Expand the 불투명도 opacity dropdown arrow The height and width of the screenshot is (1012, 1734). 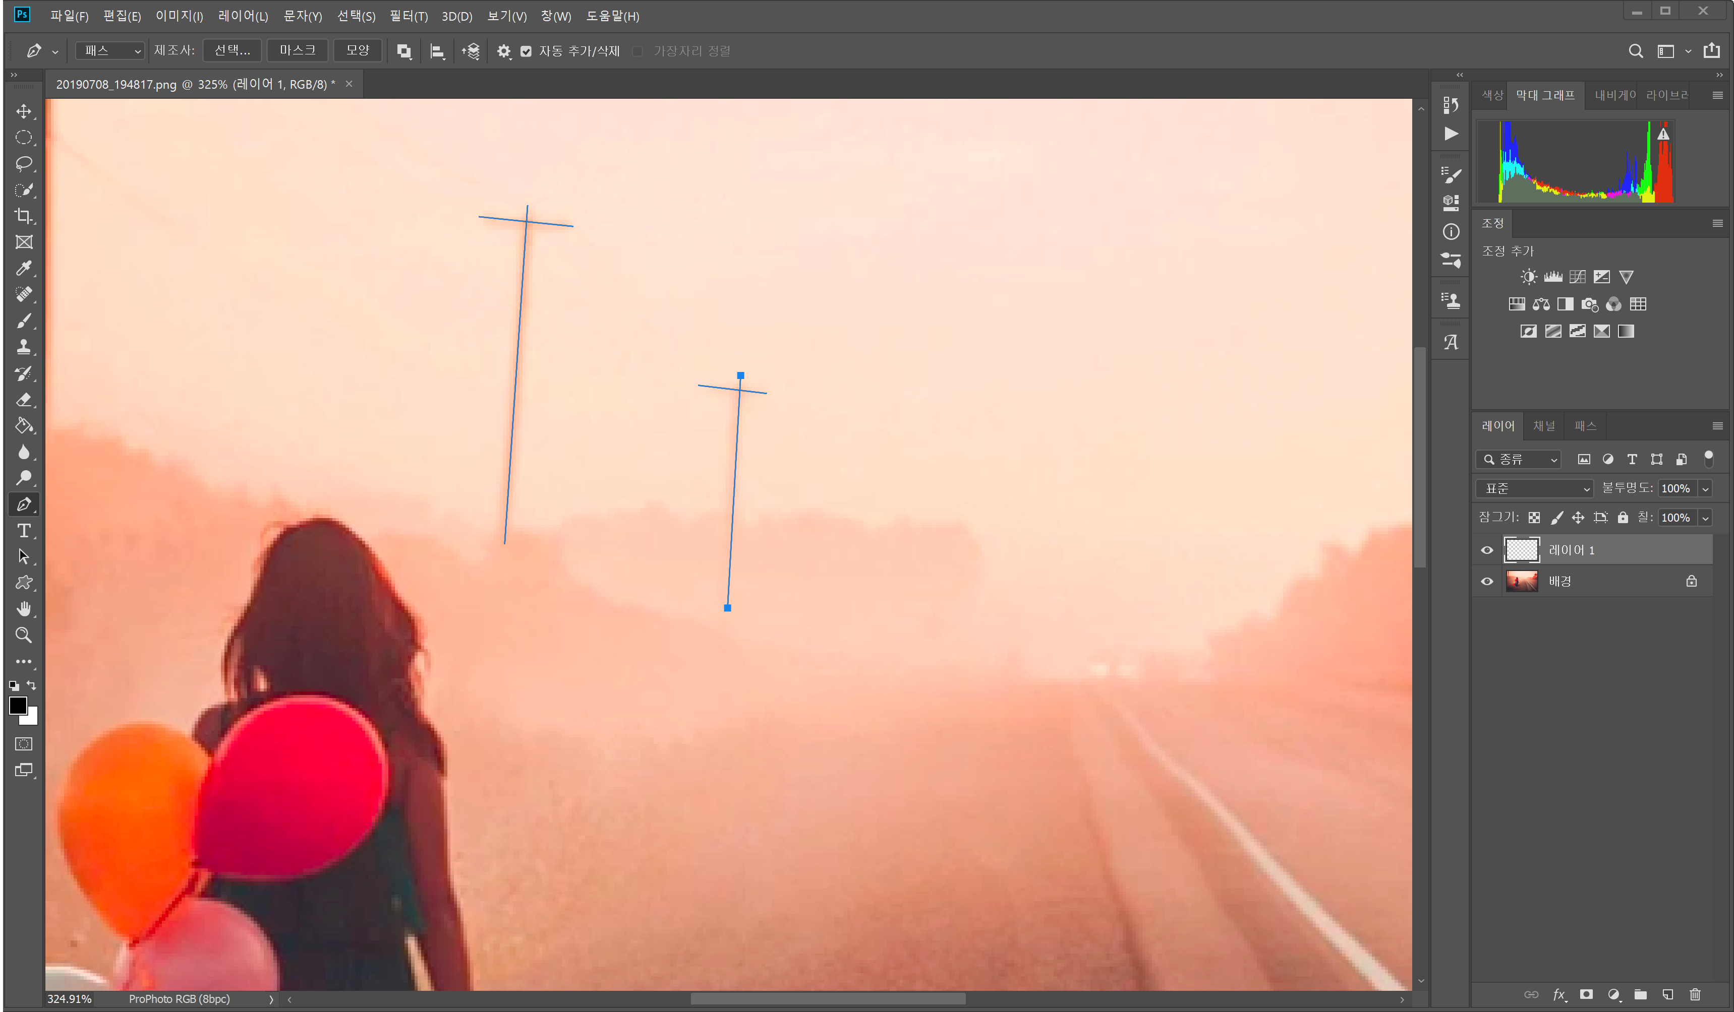[x=1705, y=489]
